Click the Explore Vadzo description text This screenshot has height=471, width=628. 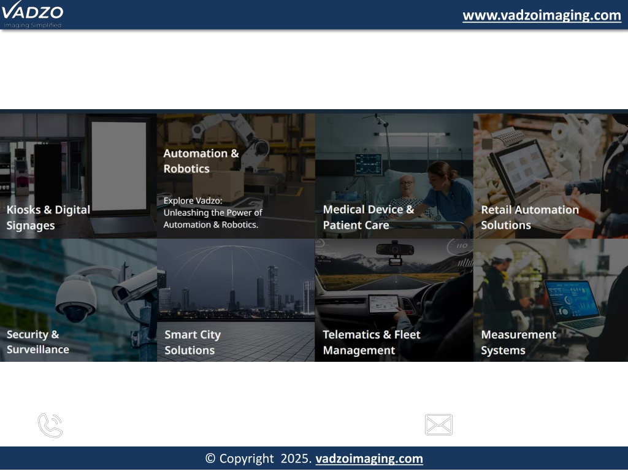(x=213, y=212)
